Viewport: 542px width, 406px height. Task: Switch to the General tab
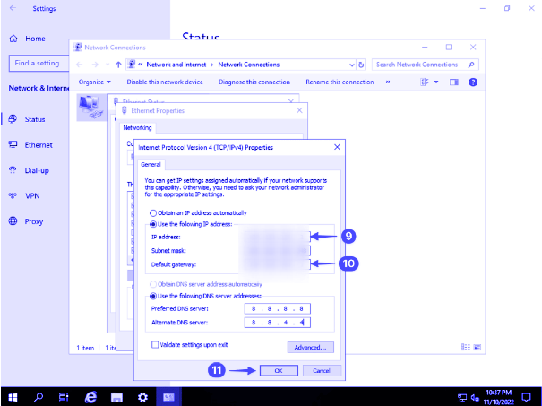click(x=151, y=165)
